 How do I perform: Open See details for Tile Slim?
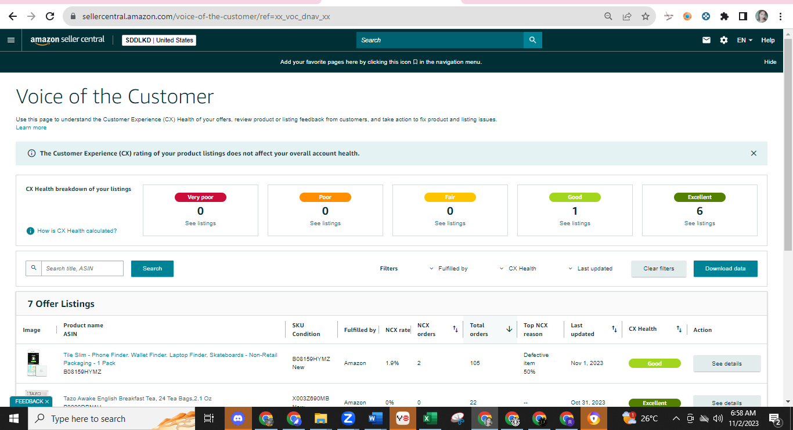point(727,363)
